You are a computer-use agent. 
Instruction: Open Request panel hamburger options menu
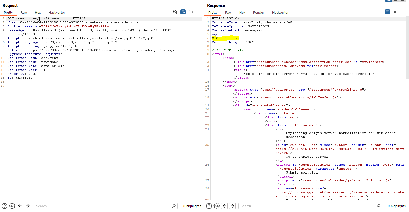[199, 12]
